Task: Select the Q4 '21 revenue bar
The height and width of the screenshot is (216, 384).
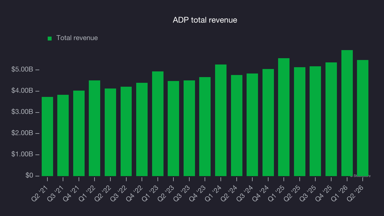Action: (79, 133)
